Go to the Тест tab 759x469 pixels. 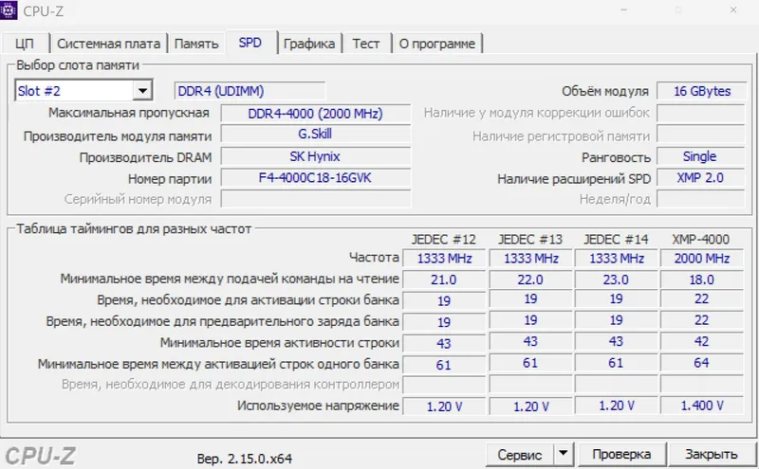click(366, 44)
